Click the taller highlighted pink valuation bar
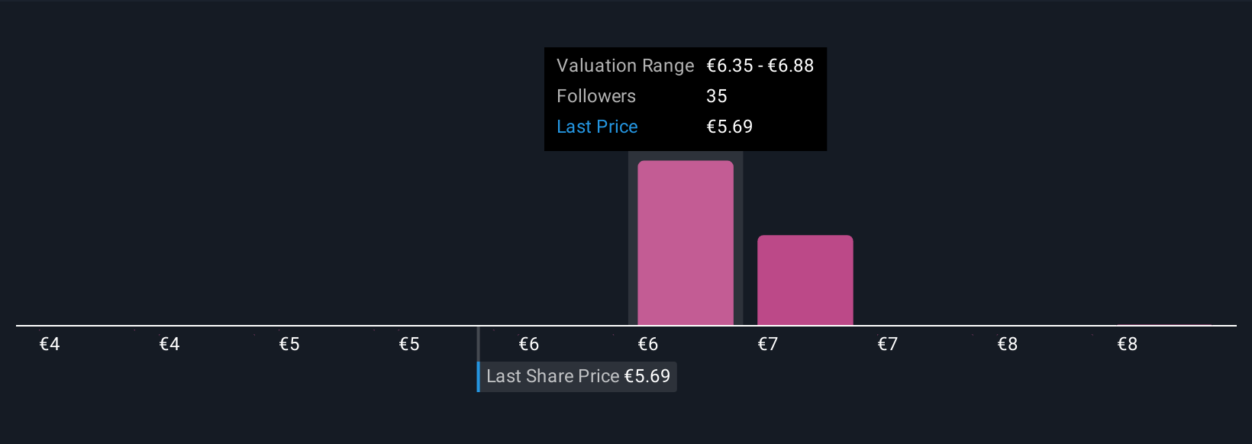The image size is (1252, 444). tap(685, 243)
